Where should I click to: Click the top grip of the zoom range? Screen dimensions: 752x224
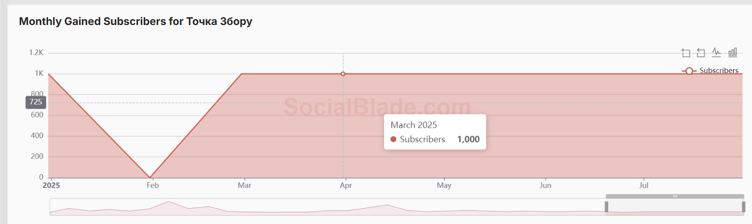point(675,196)
